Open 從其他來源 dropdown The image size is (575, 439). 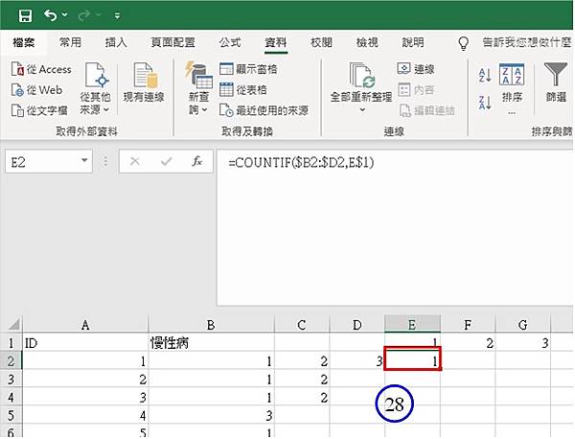95,88
